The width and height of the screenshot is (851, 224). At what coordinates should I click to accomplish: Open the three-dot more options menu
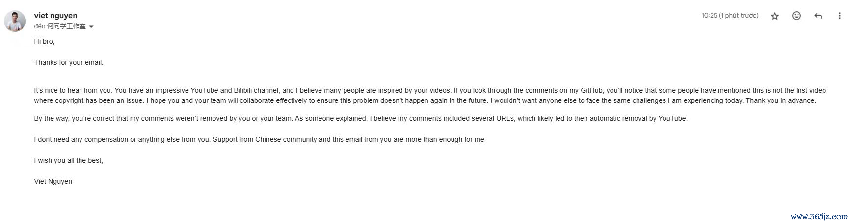(x=839, y=16)
